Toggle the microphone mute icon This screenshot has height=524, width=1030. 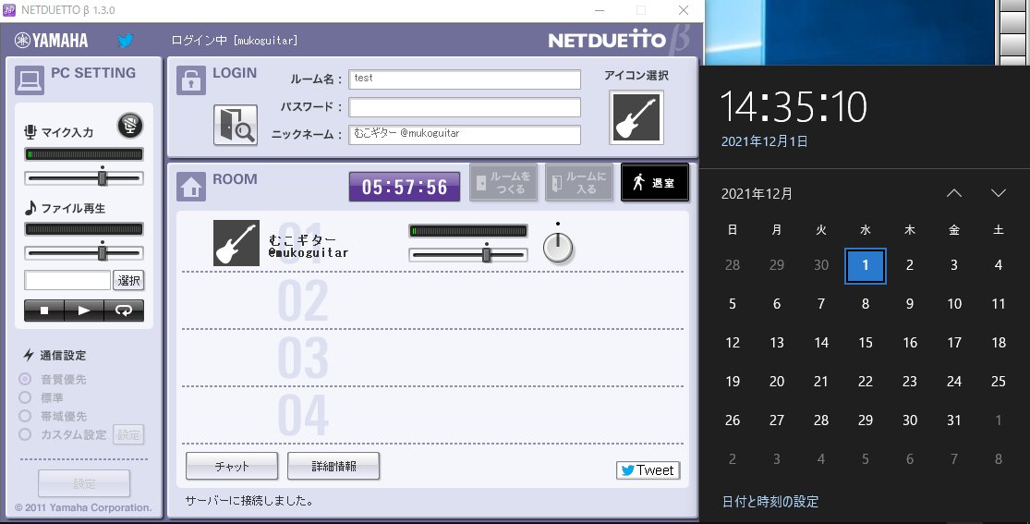130,125
